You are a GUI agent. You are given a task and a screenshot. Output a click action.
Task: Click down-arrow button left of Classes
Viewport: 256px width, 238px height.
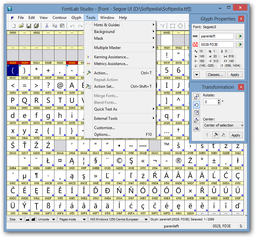coord(197,75)
